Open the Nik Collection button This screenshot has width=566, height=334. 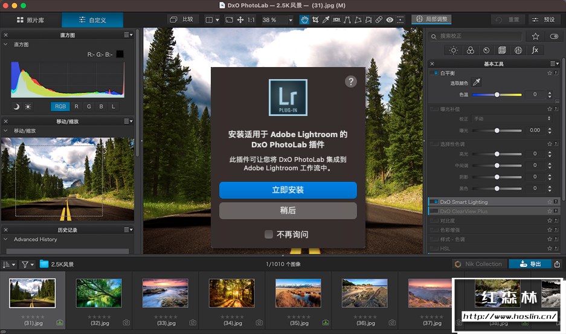tap(479, 264)
